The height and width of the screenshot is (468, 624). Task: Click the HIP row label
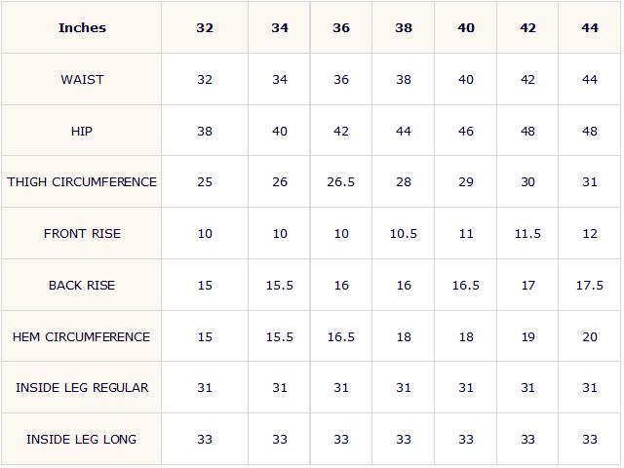[82, 131]
